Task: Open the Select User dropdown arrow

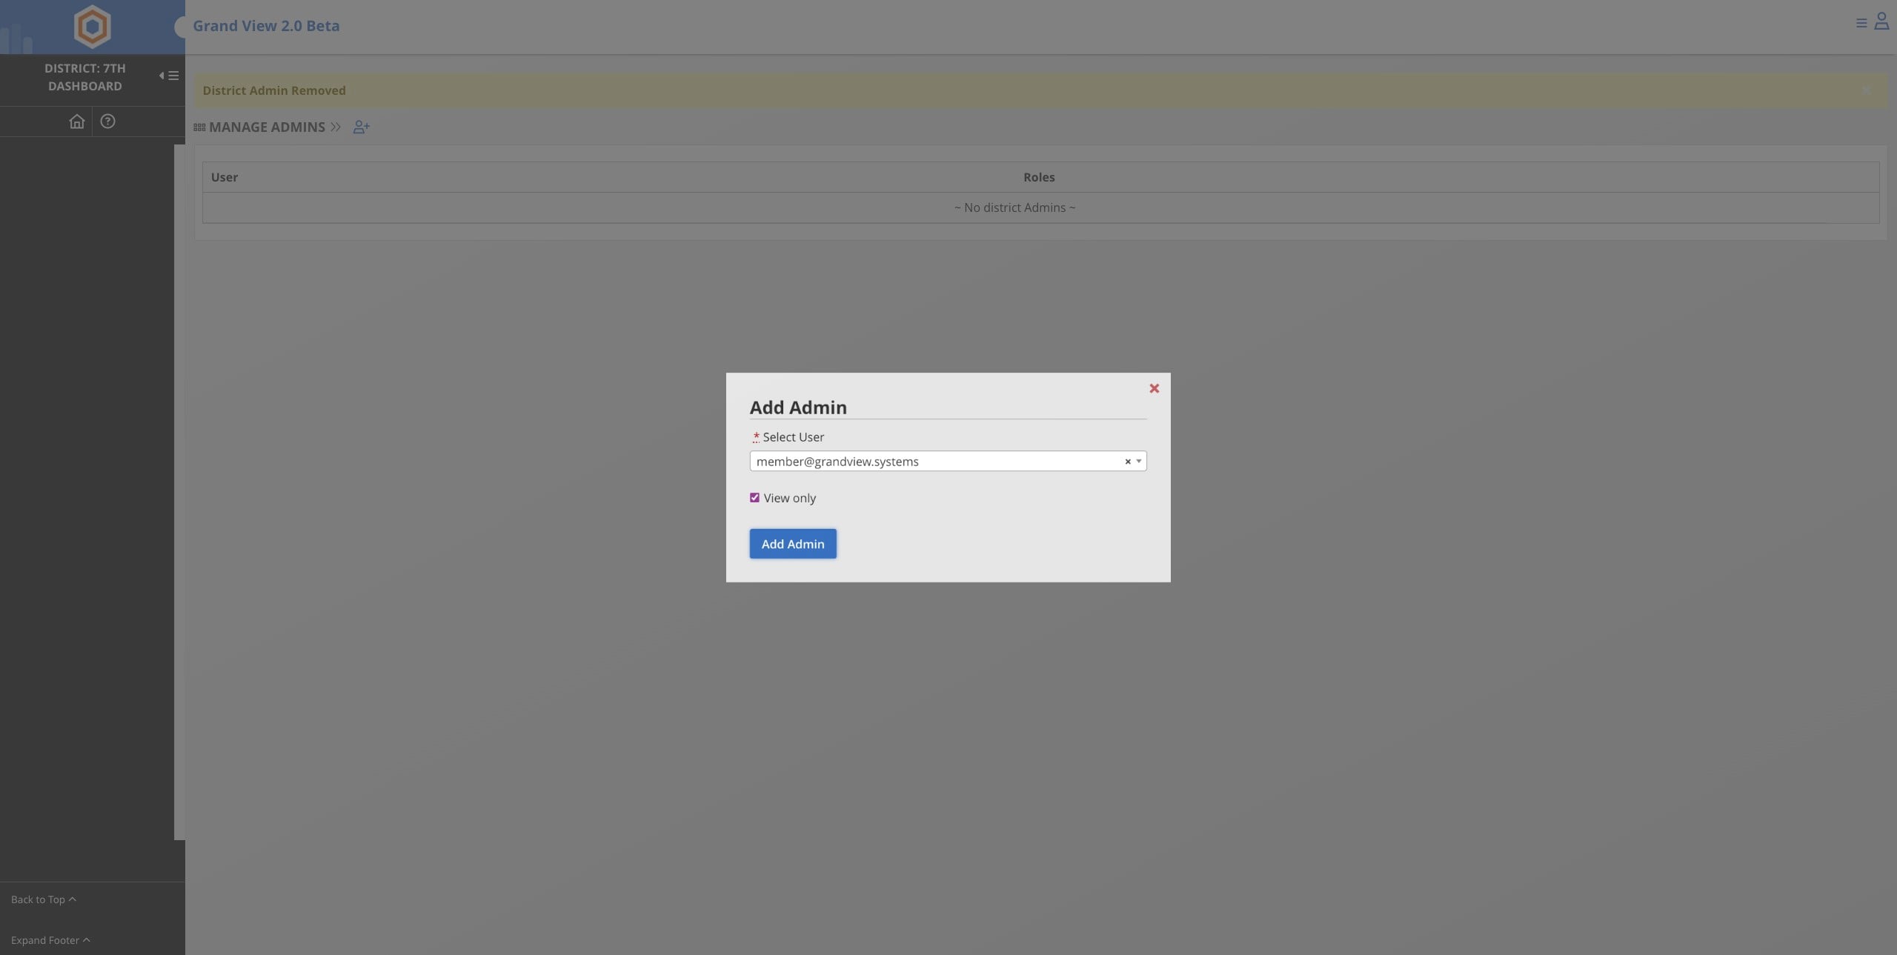Action: coord(1139,462)
